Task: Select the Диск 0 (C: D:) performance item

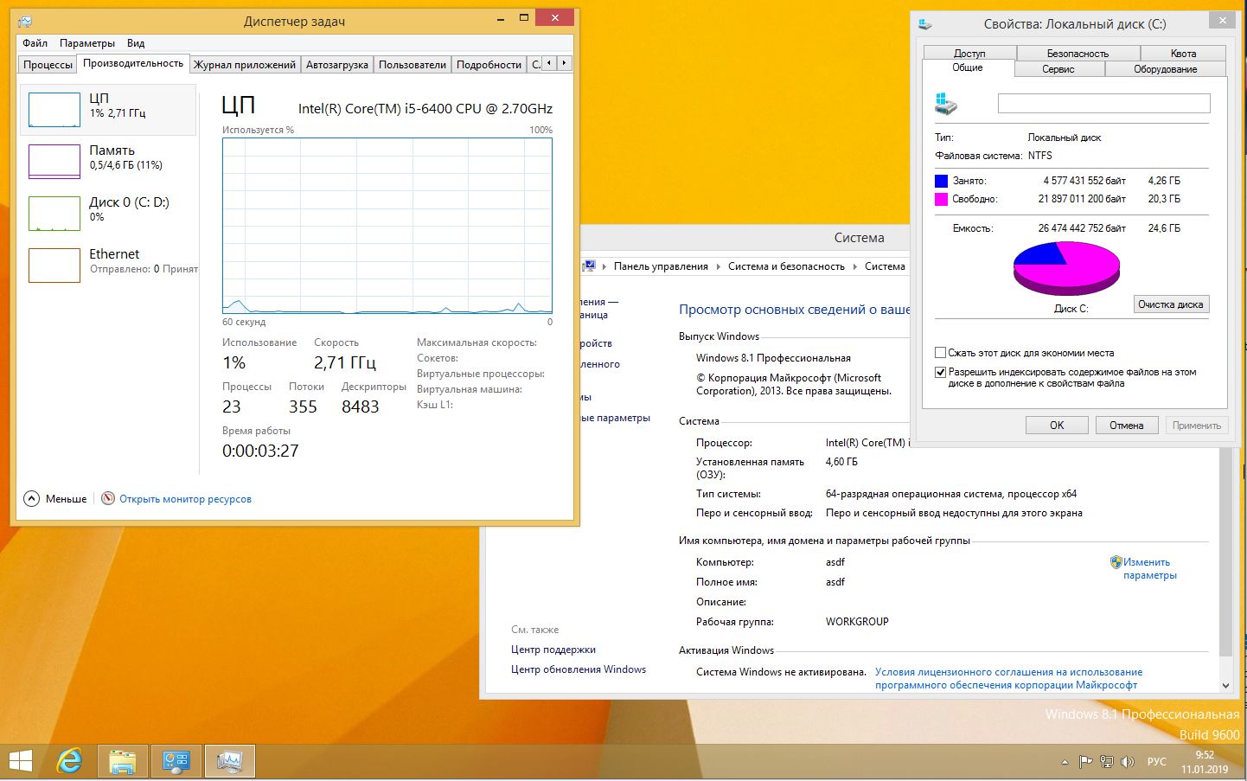Action: coord(109,214)
